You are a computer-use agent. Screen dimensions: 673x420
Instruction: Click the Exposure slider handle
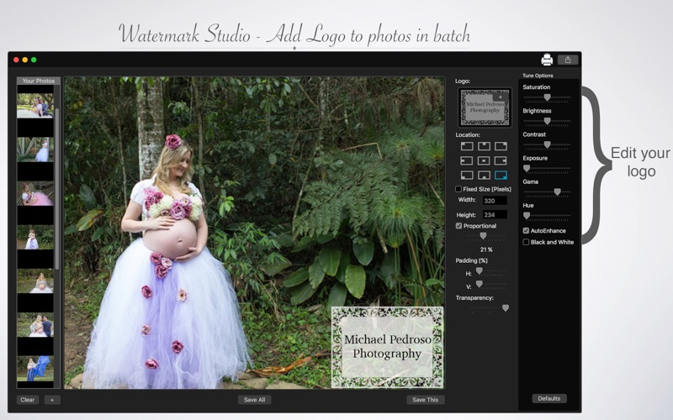pyautogui.click(x=527, y=169)
